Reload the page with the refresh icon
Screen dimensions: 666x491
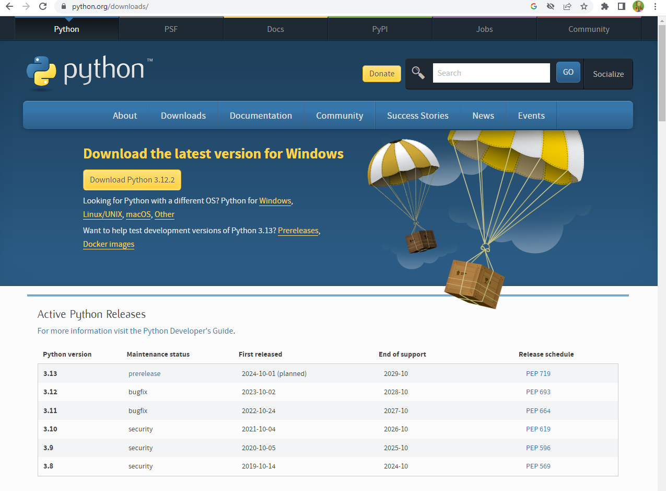point(43,7)
